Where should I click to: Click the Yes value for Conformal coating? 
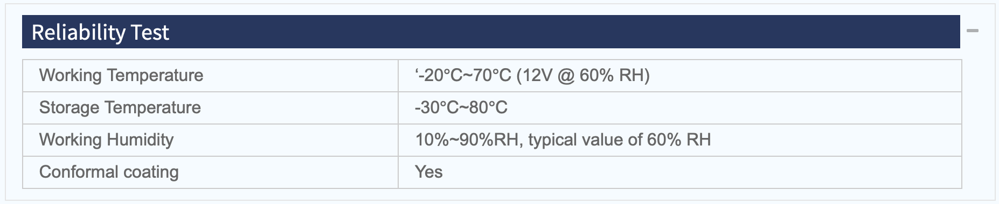(429, 172)
